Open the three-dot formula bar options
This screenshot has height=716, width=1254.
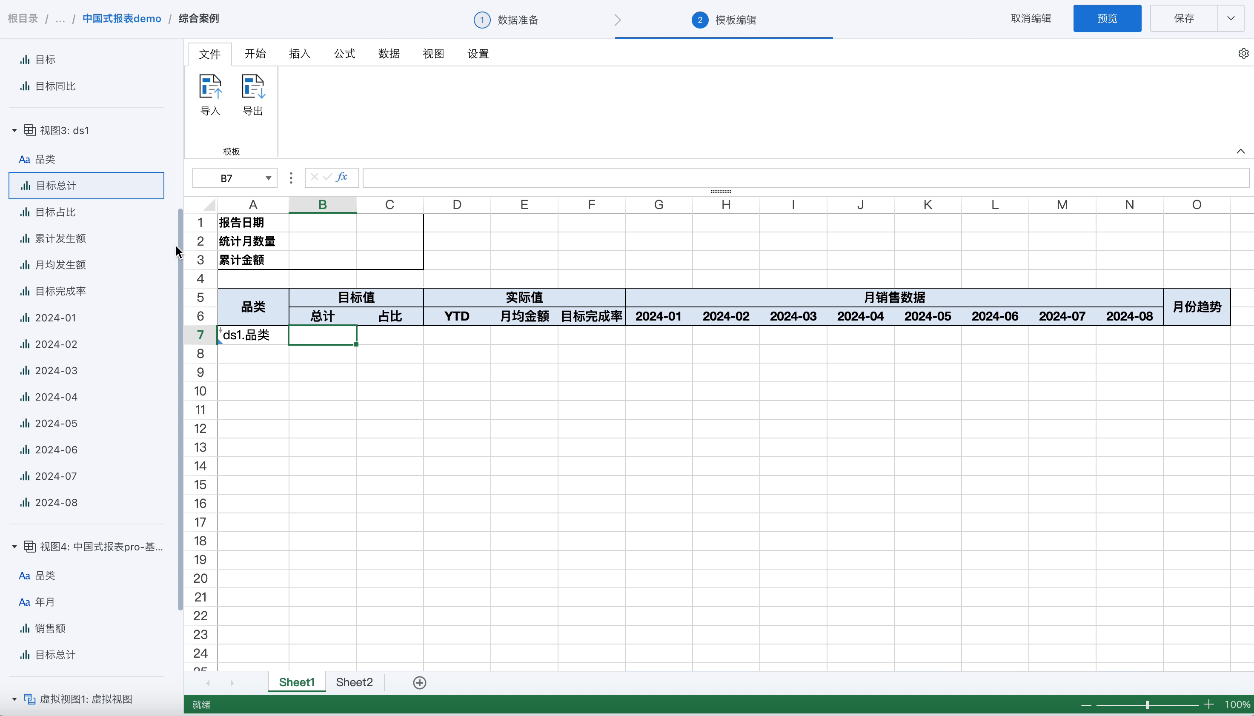pos(291,178)
